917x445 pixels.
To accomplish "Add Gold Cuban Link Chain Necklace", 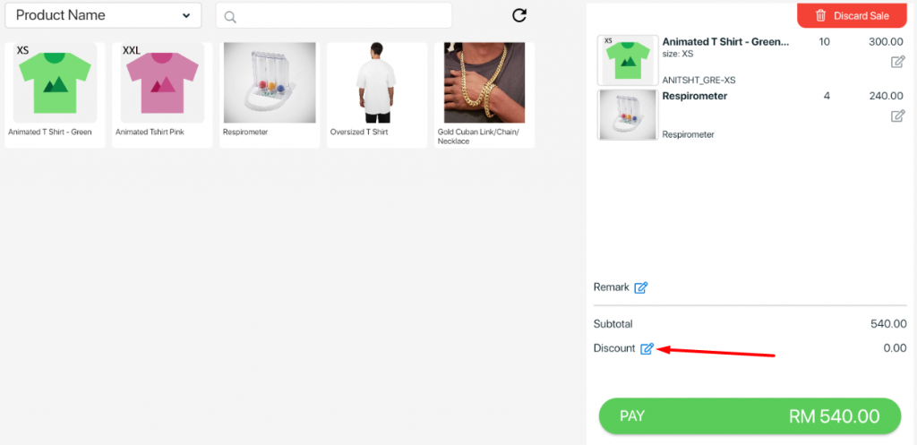I will tap(484, 95).
